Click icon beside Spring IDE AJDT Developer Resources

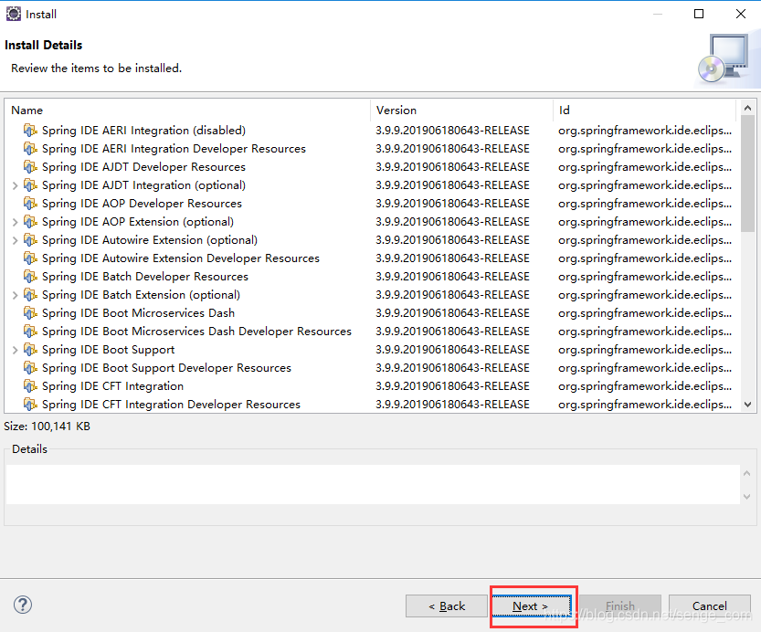(30, 167)
